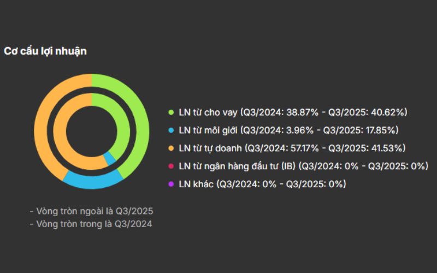Screen dimensions: 437x273
Task: Click the inner ring orange segment
Action: point(66,131)
